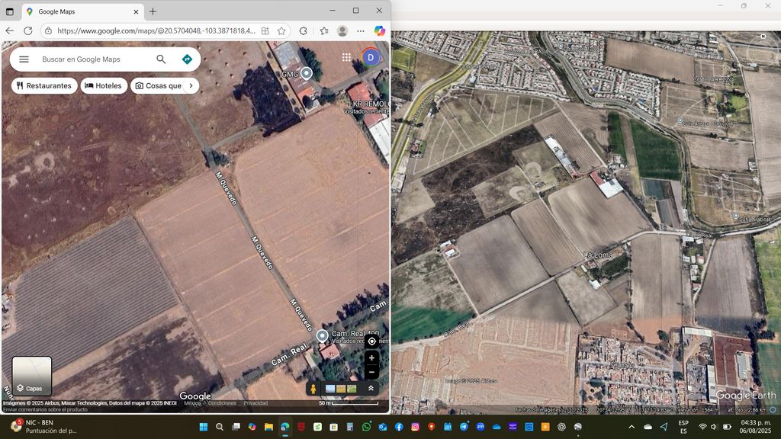781x439 pixels.
Task: Open the Google apps grid
Action: (x=346, y=57)
